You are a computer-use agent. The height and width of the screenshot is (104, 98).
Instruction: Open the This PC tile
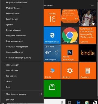[x=52, y=71]
